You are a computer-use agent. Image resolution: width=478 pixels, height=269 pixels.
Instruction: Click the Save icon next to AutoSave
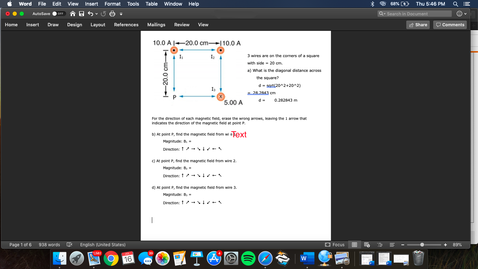pos(82,14)
